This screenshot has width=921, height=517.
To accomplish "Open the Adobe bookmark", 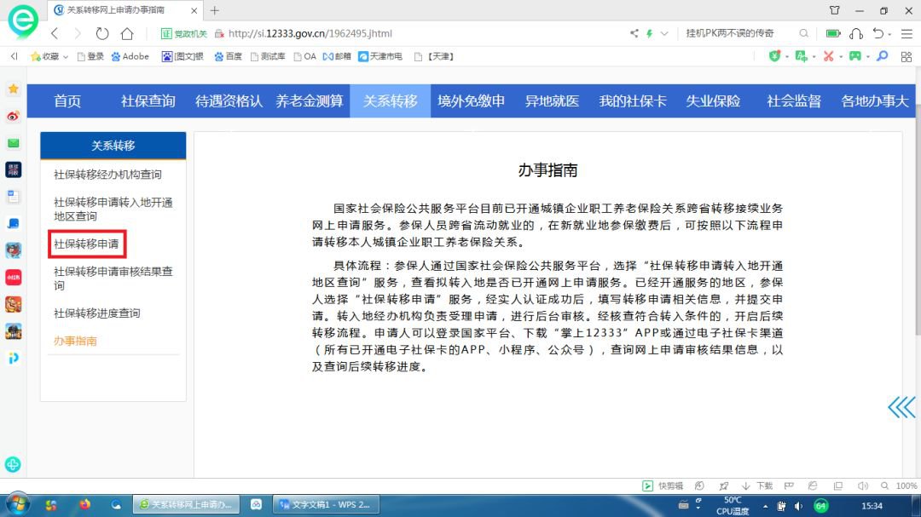I will [130, 56].
